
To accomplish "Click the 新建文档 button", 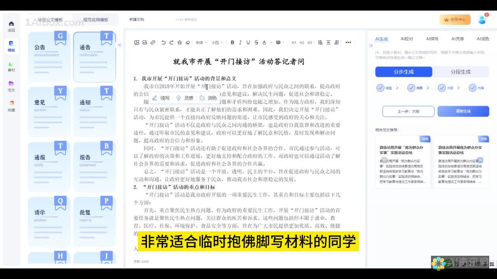I will click(x=137, y=19).
